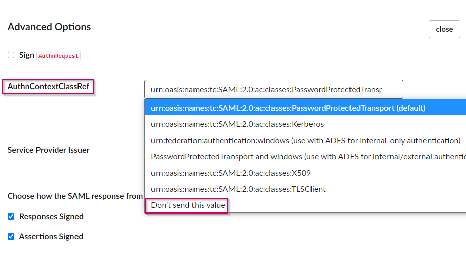The image size is (466, 255).
Task: Click the AuthnContextClassRef field label
Action: tap(48, 87)
